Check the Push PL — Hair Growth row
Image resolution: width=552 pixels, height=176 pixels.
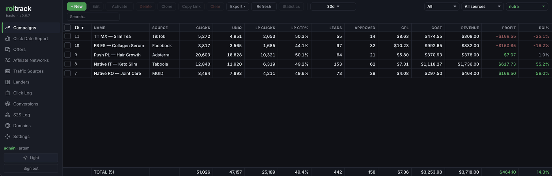(67, 55)
